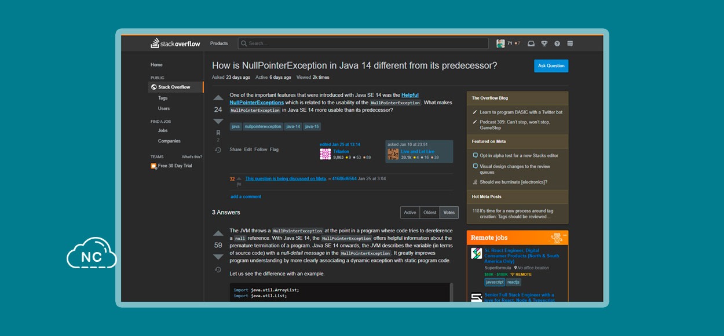Image resolution: width=724 pixels, height=336 pixels.
Task: Click the 'java-15' tag
Action: pos(312,126)
